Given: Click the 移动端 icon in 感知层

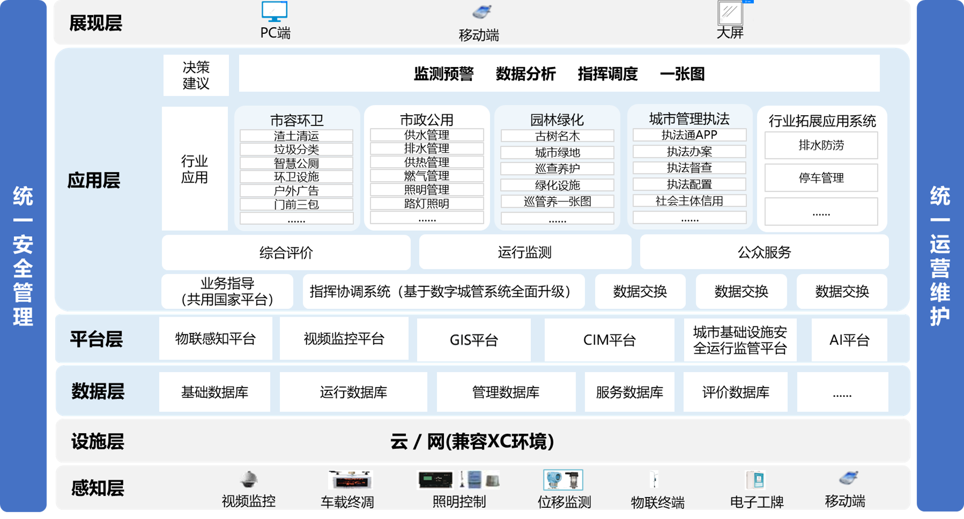Looking at the screenshot, I should coord(848,478).
